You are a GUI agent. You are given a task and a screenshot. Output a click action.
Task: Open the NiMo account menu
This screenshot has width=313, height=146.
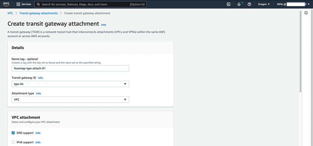coord(291,4)
